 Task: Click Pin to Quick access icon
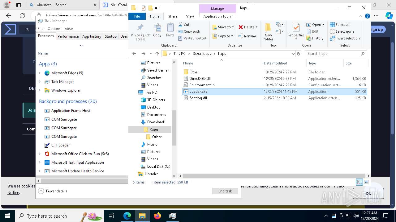pos(140,27)
